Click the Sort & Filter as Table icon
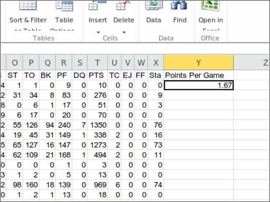The width and height of the screenshot is (270, 202). (x=28, y=5)
